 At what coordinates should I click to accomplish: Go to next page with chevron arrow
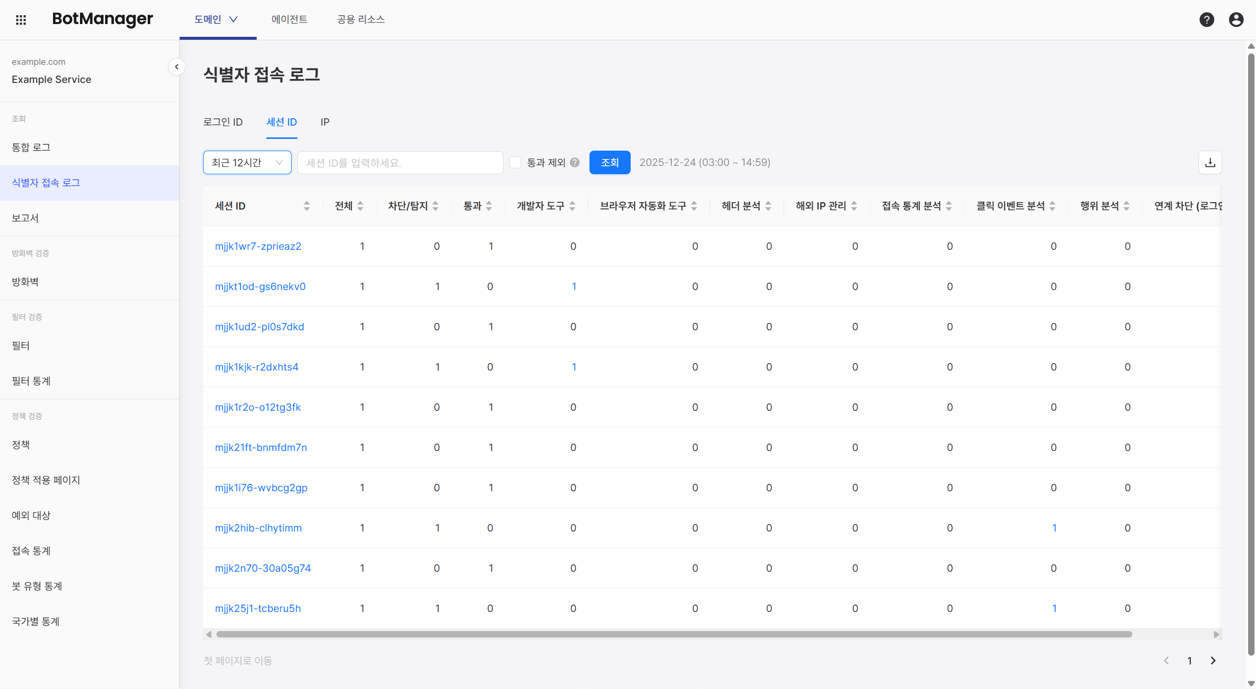1213,661
